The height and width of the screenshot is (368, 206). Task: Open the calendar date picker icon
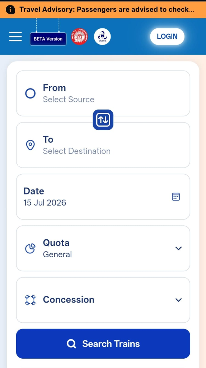[x=176, y=197]
